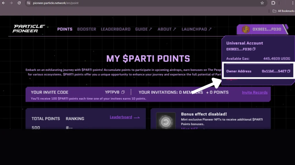Open the LEADERBOARD nav tab
Image resolution: width=295 pixels, height=165 pixels.
(116, 29)
